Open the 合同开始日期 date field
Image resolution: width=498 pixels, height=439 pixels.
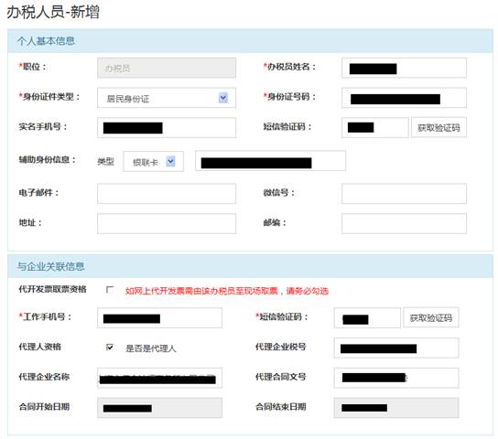159,408
